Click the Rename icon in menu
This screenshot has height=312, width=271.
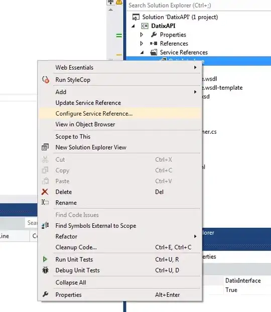click(x=45, y=202)
